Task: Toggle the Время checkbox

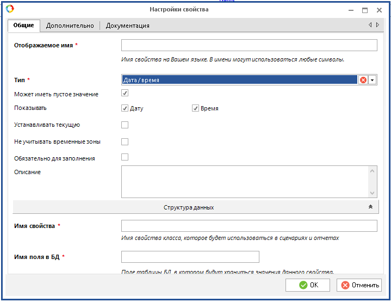Action: pos(195,108)
